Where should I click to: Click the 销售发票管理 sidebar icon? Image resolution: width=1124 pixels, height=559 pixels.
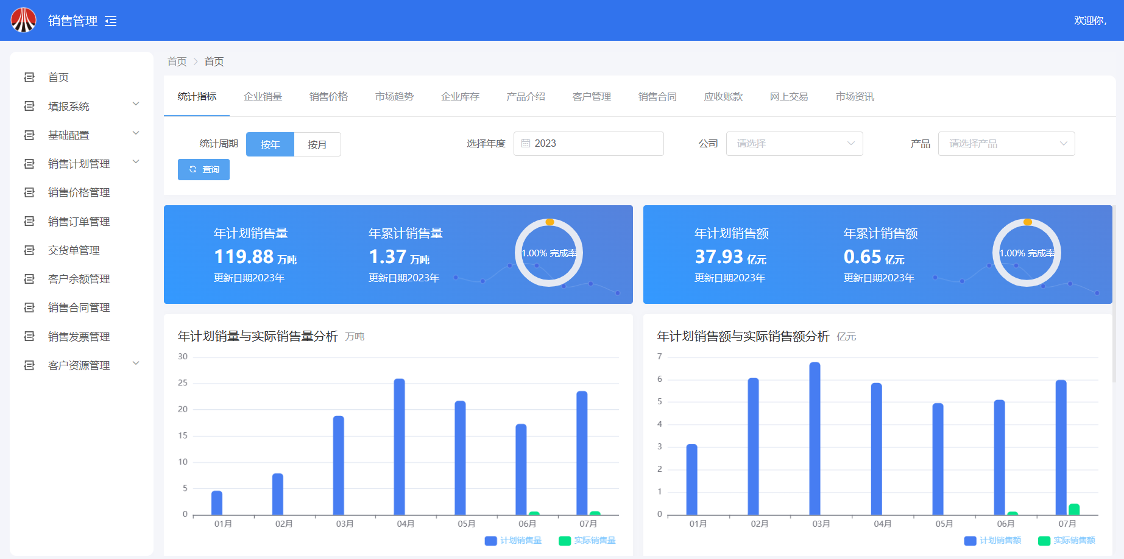(x=29, y=337)
